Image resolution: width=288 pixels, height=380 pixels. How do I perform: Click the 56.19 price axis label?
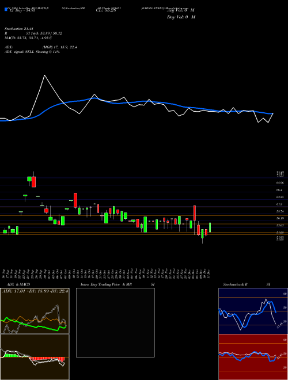click(280, 218)
